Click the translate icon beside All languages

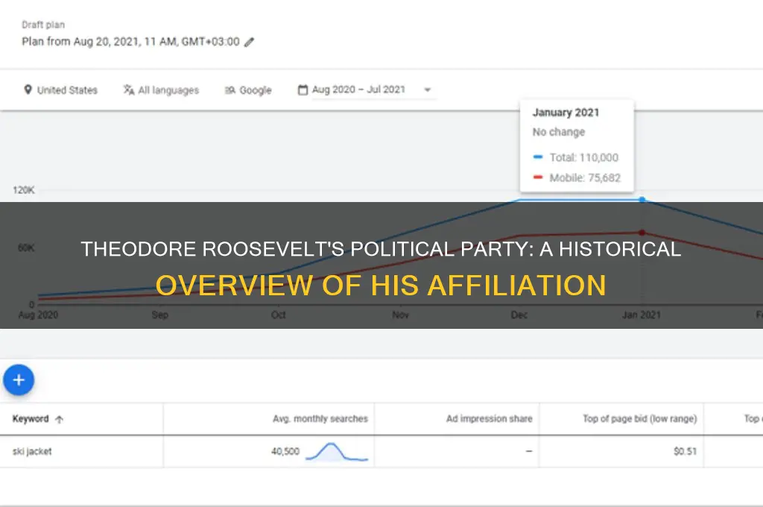[128, 89]
